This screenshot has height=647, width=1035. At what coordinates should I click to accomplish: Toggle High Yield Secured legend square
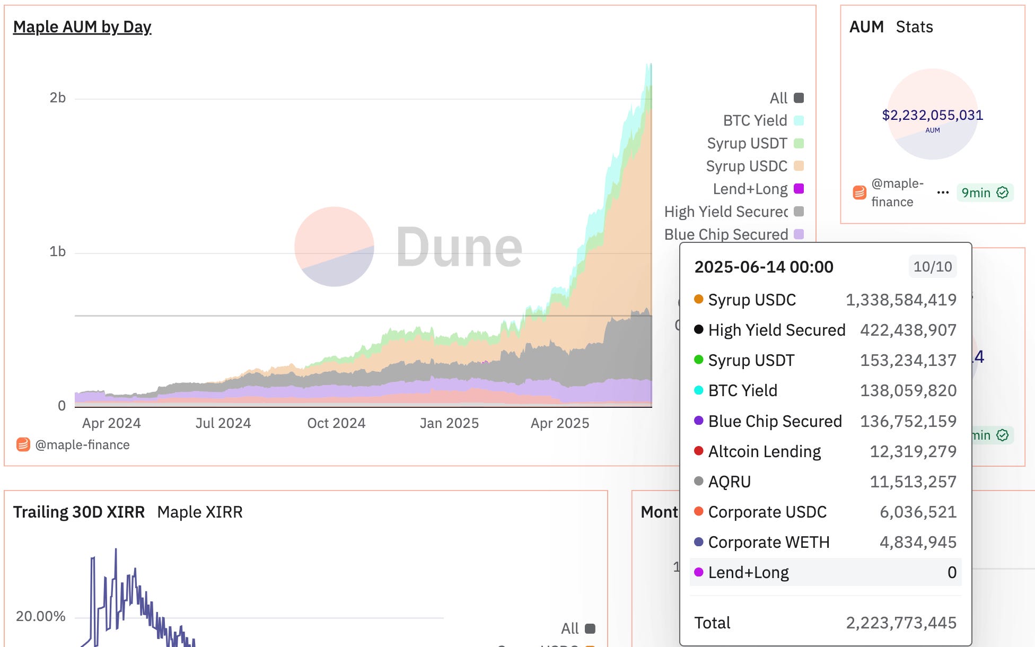click(x=799, y=212)
